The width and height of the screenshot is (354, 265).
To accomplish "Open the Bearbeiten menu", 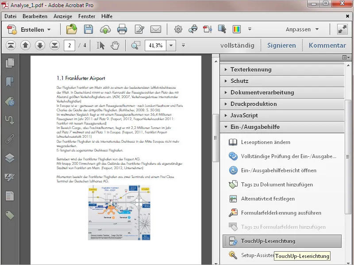I will click(36, 16).
